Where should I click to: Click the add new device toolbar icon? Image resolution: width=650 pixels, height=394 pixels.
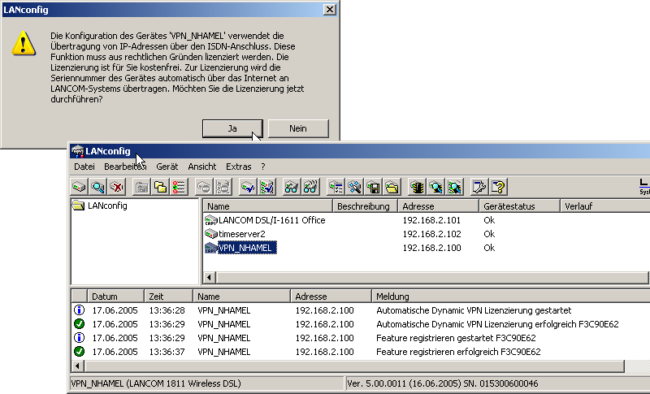click(80, 187)
